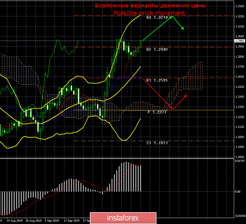Click the 1.3310 price axis value
Screen dimensions: 246x224
point(240,6)
